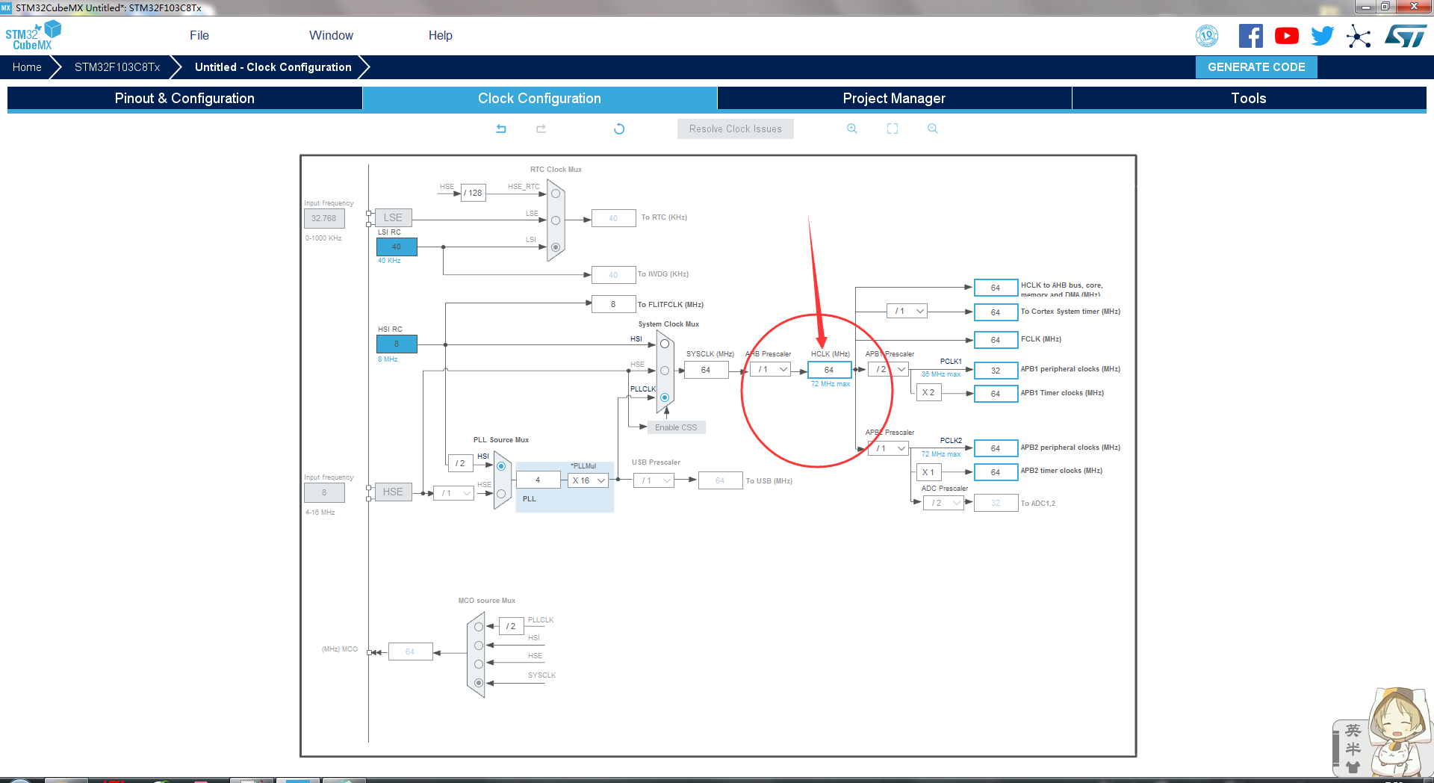Click the STM32CubeMX logo
1434x783 pixels.
pyautogui.click(x=33, y=36)
